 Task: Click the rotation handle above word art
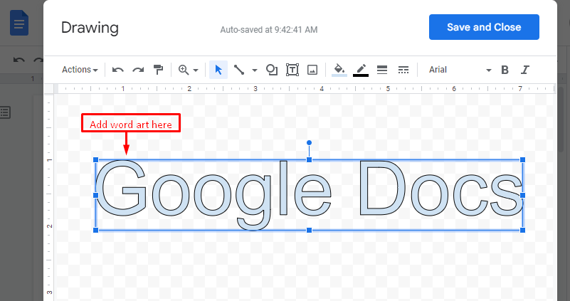[x=309, y=143]
